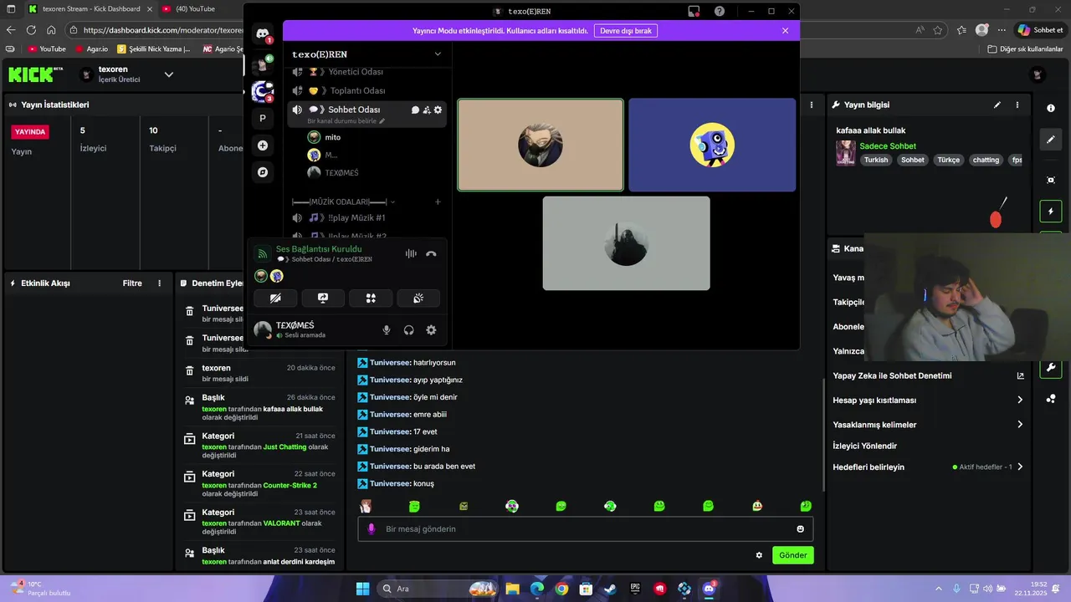Open Discord soundboard button
Image resolution: width=1071 pixels, height=602 pixels.
coord(418,298)
